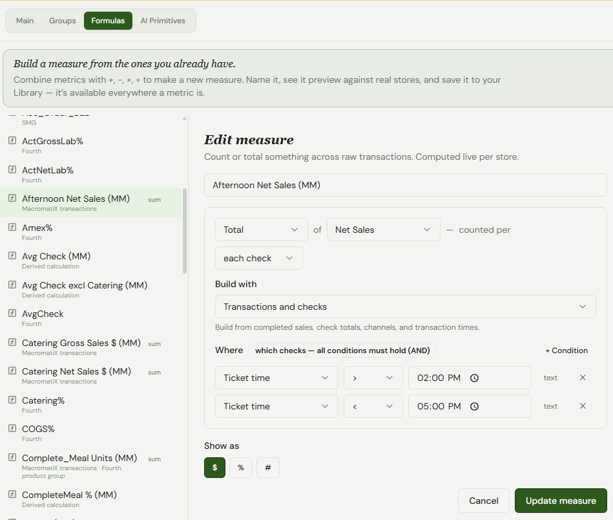613x520 pixels.
Task: Click formula icon beside Catering%
Action: (x=12, y=400)
